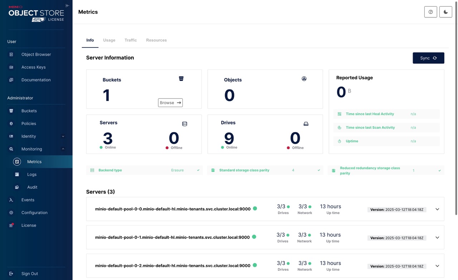Open the Configuration gear item

click(34, 213)
